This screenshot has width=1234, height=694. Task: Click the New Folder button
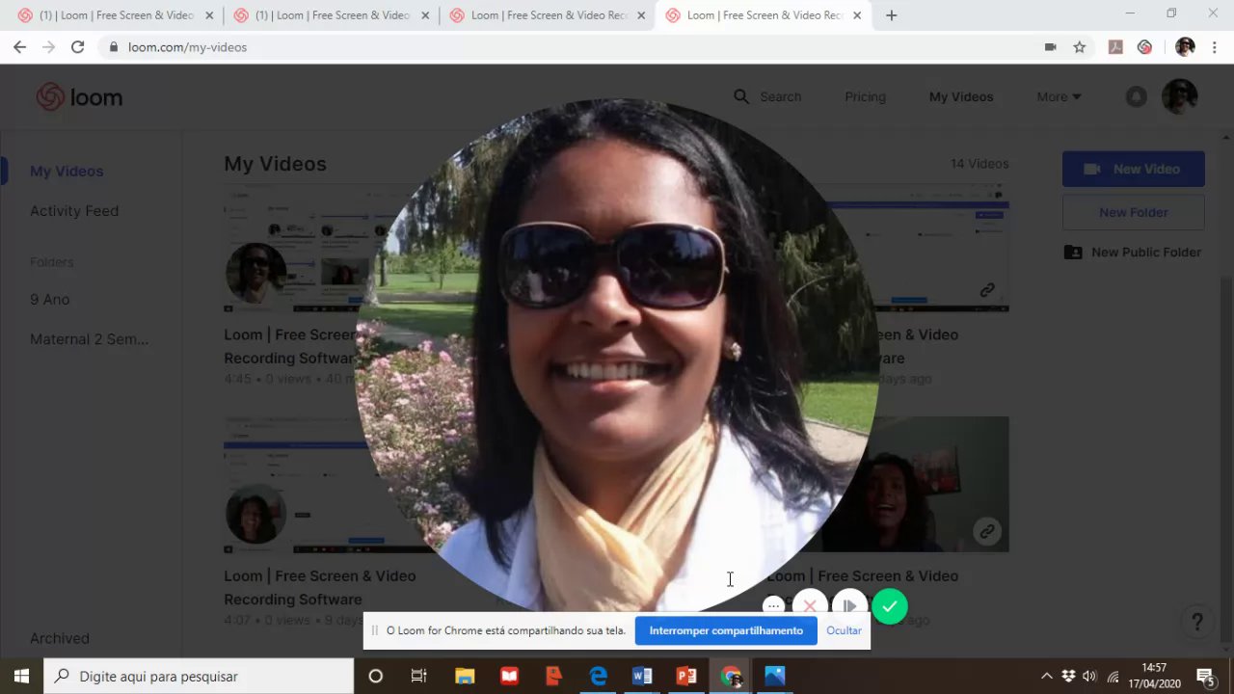point(1134,212)
